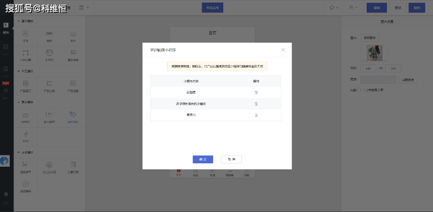This screenshot has height=212, width=433.
Task: Confirm with the blue dialog button
Action: click(203, 159)
